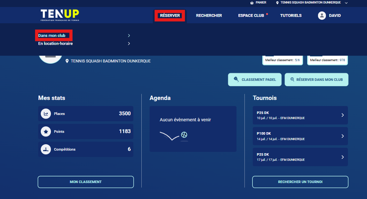This screenshot has height=199, width=367.
Task: Click David's profile avatar icon
Action: (x=322, y=16)
